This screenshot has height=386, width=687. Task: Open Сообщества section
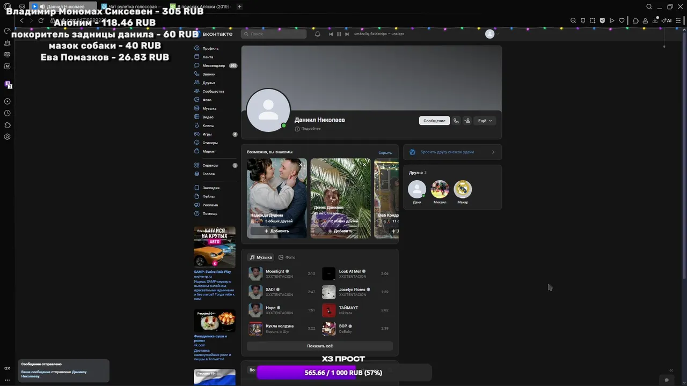[x=209, y=91]
